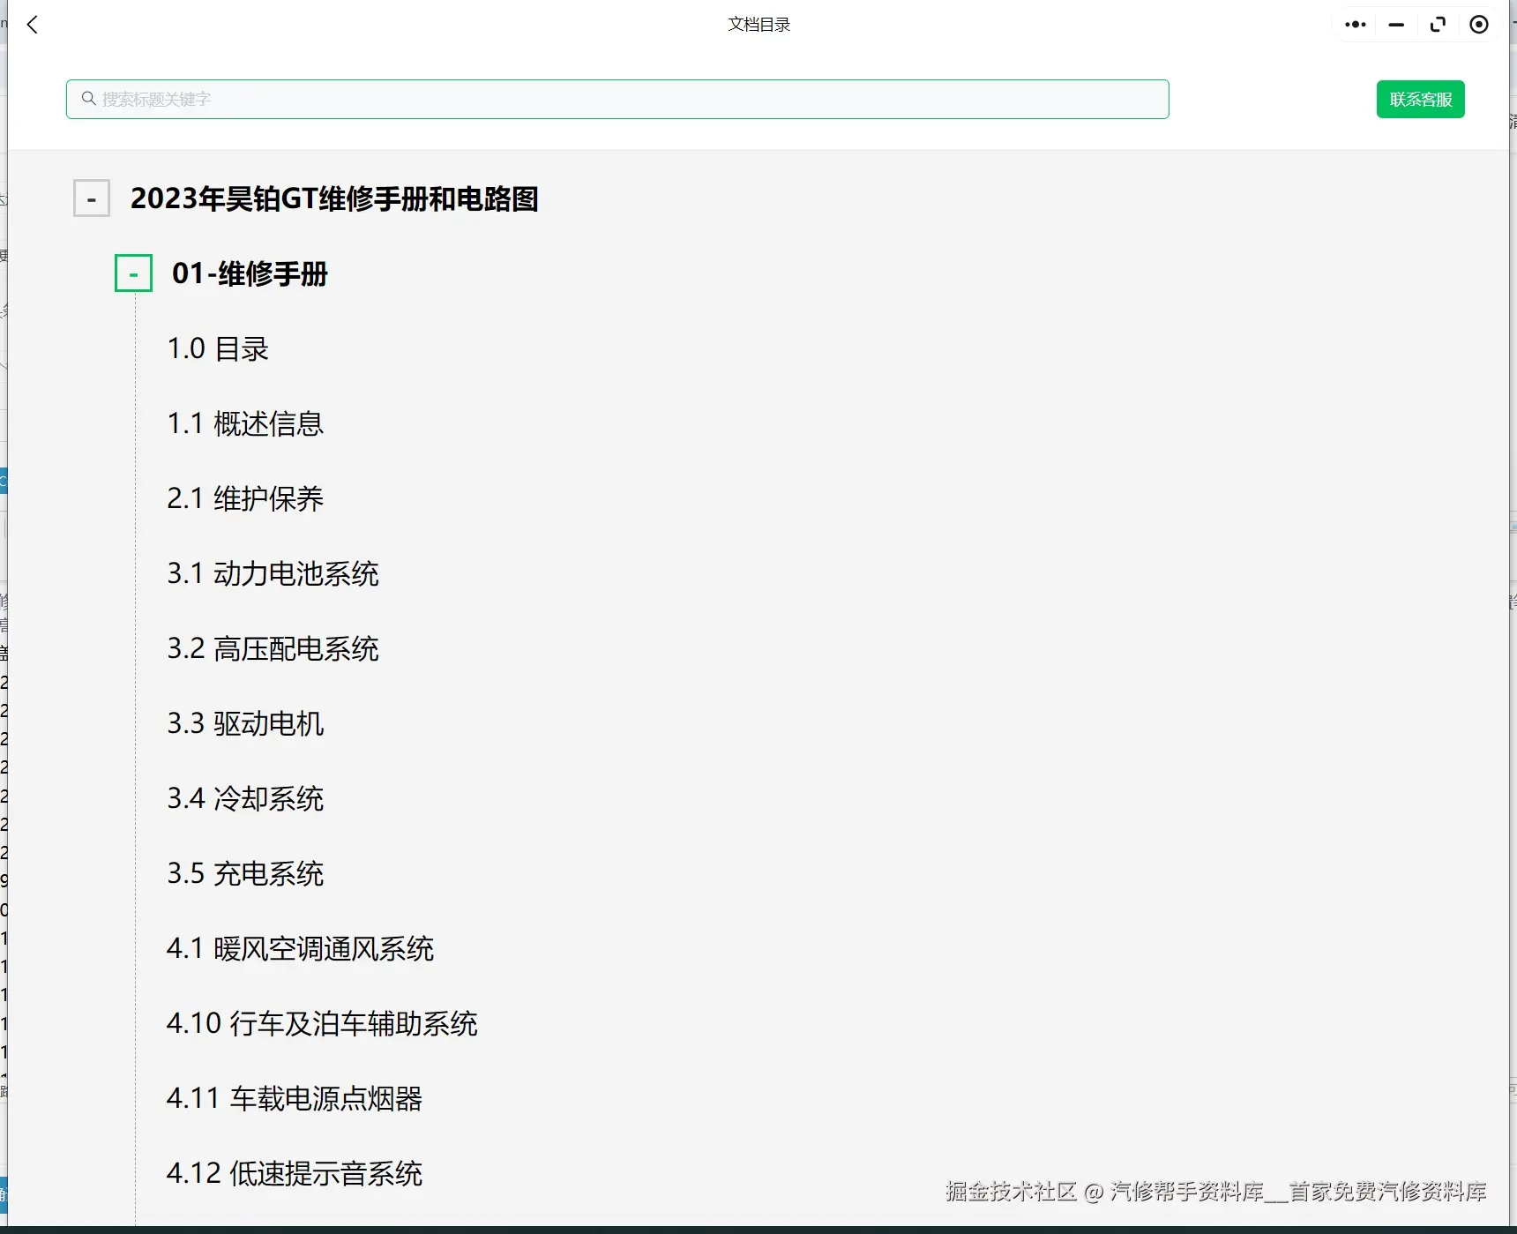Open 4.1 暖风空调通风系统
Viewport: 1517px width, 1234px height.
coord(300,948)
